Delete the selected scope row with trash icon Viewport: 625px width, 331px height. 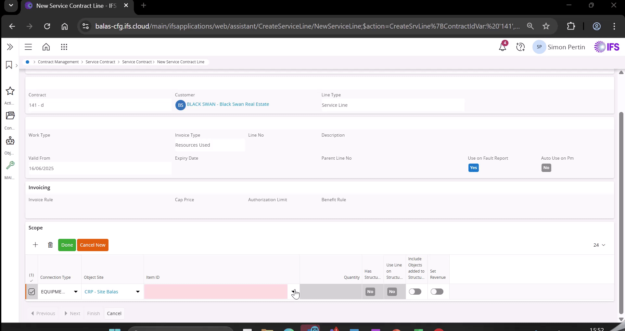(50, 245)
